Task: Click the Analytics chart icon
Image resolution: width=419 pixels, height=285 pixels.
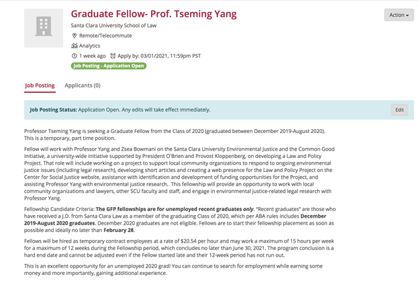Action: [x=75, y=46]
